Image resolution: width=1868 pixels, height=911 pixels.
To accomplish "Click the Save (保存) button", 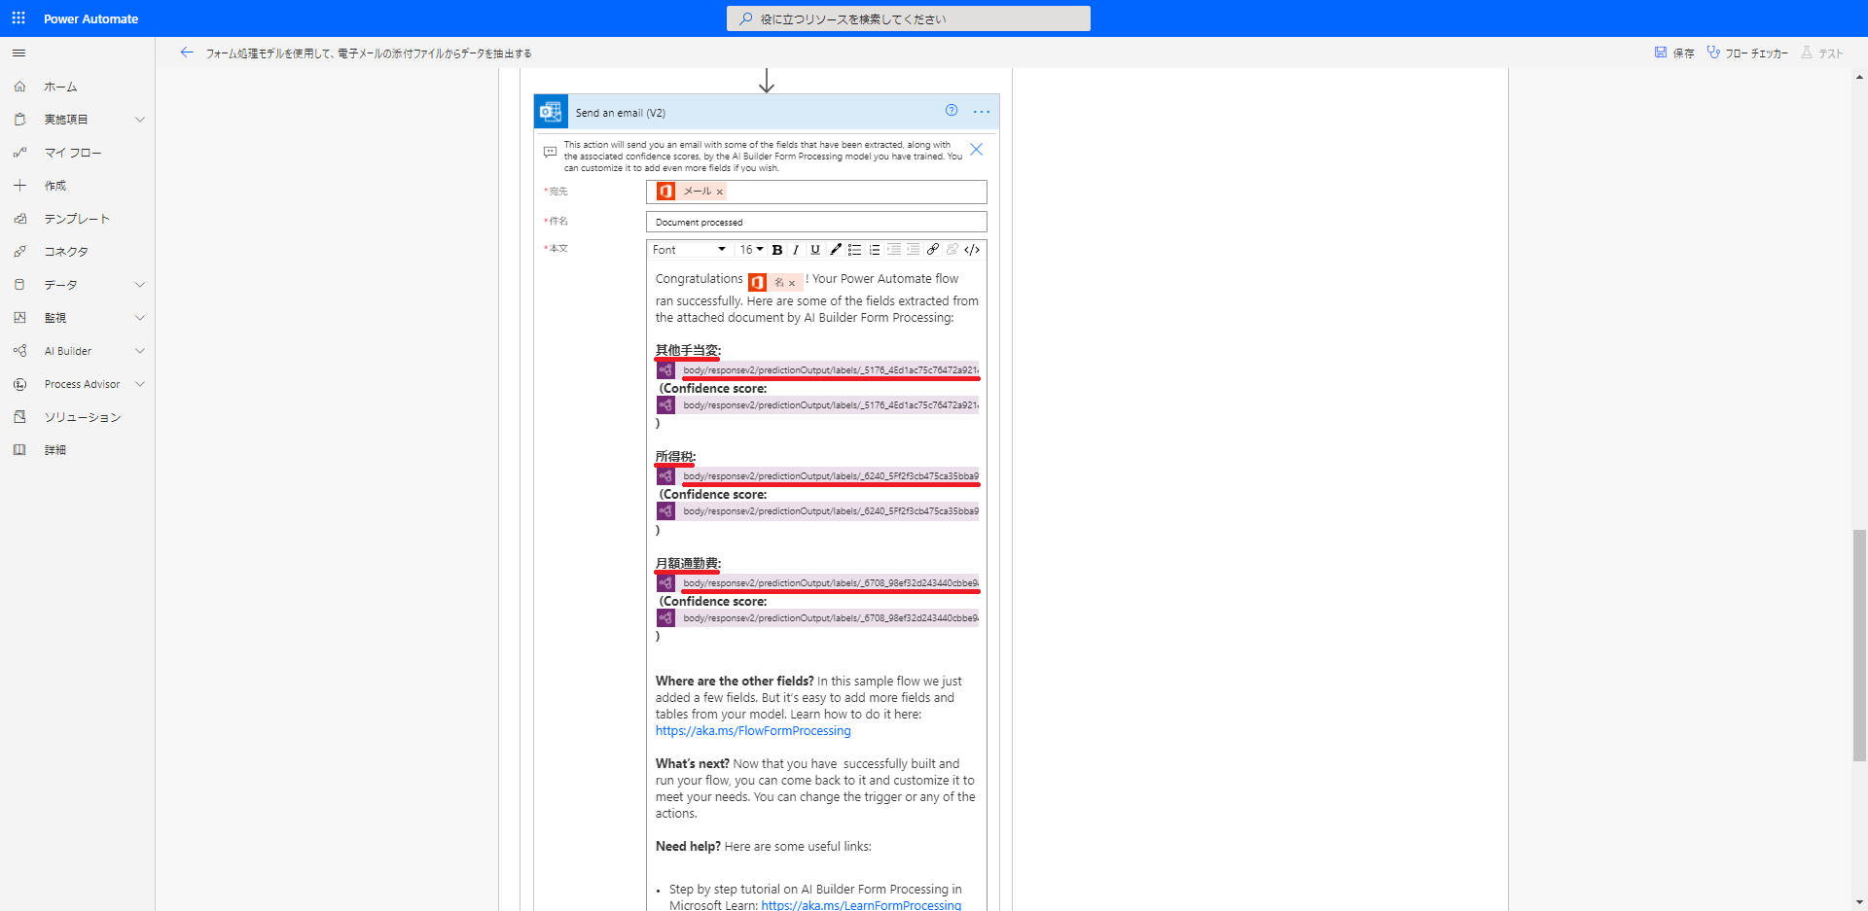I will point(1674,53).
